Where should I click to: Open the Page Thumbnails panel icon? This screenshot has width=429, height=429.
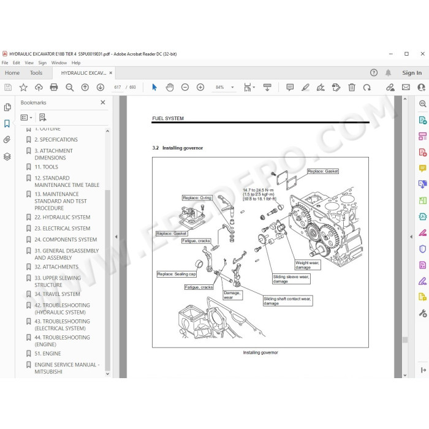tap(7, 107)
